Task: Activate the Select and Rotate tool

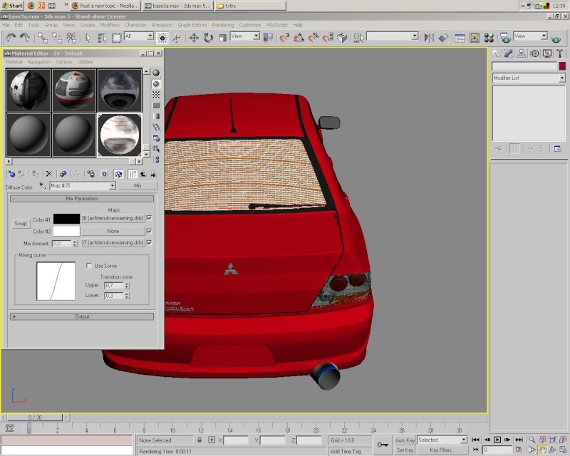Action: [x=208, y=38]
